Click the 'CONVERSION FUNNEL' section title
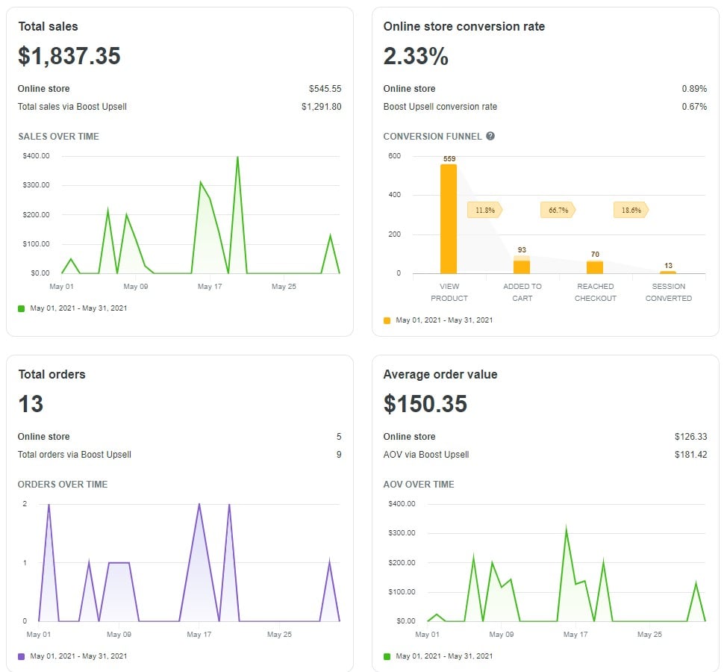 (432, 137)
